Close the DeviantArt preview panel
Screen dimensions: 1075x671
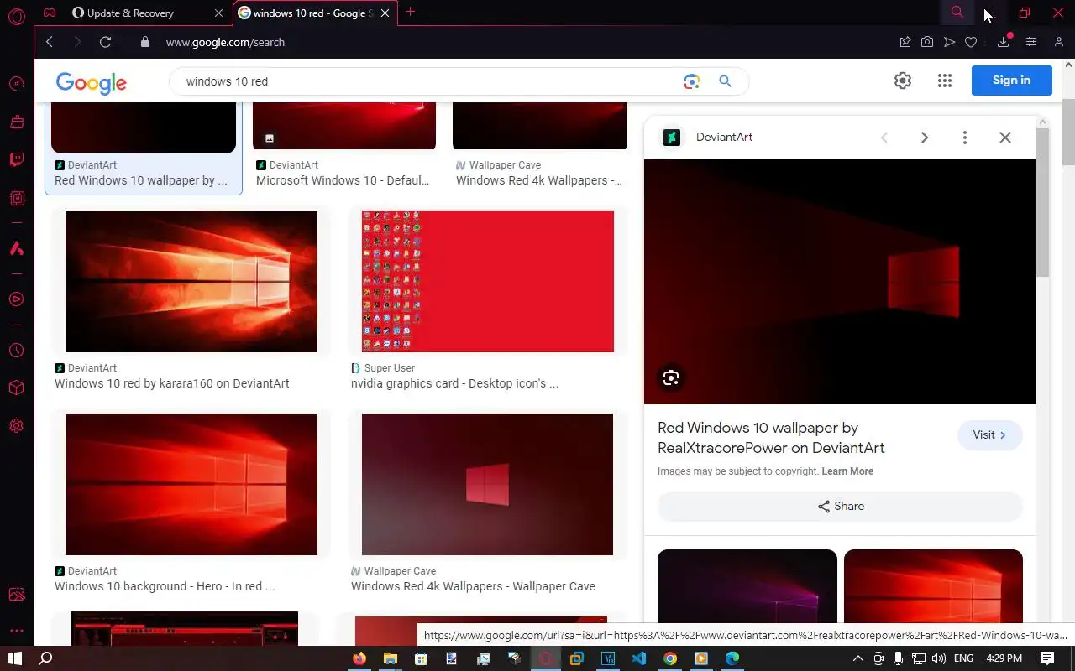pos(1005,138)
